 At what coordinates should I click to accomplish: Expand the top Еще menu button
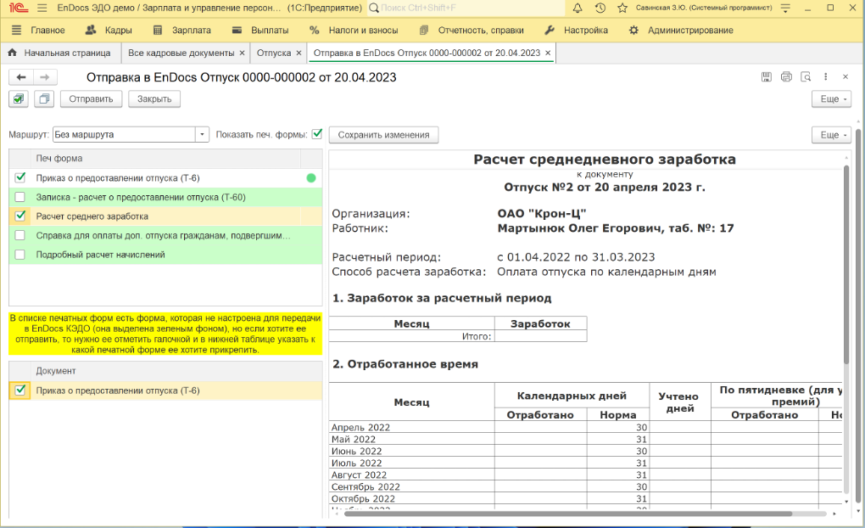click(x=831, y=98)
